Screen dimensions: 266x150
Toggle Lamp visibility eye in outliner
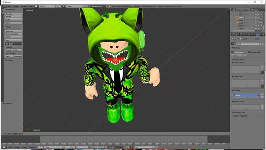tap(256, 28)
